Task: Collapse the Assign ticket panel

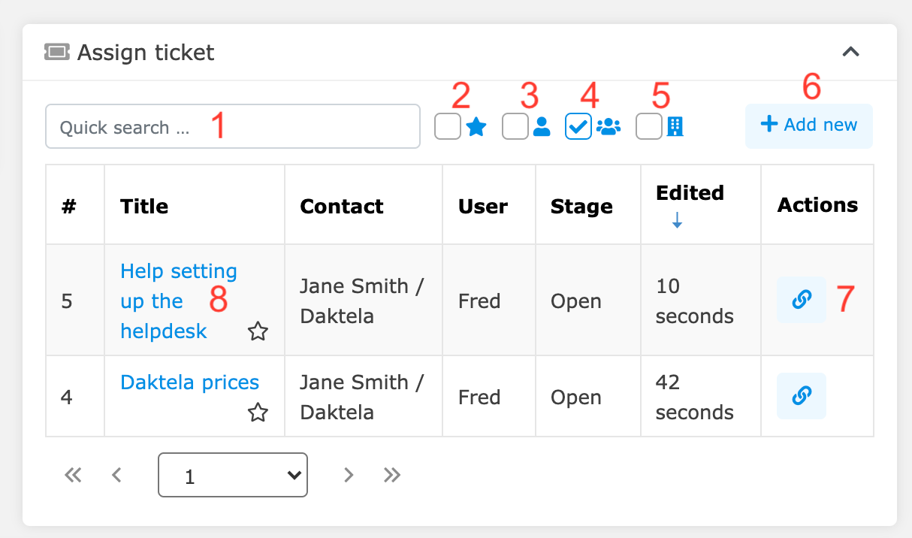Action: tap(850, 52)
